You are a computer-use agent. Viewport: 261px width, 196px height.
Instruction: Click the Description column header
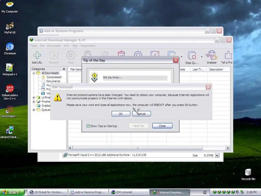point(218,69)
